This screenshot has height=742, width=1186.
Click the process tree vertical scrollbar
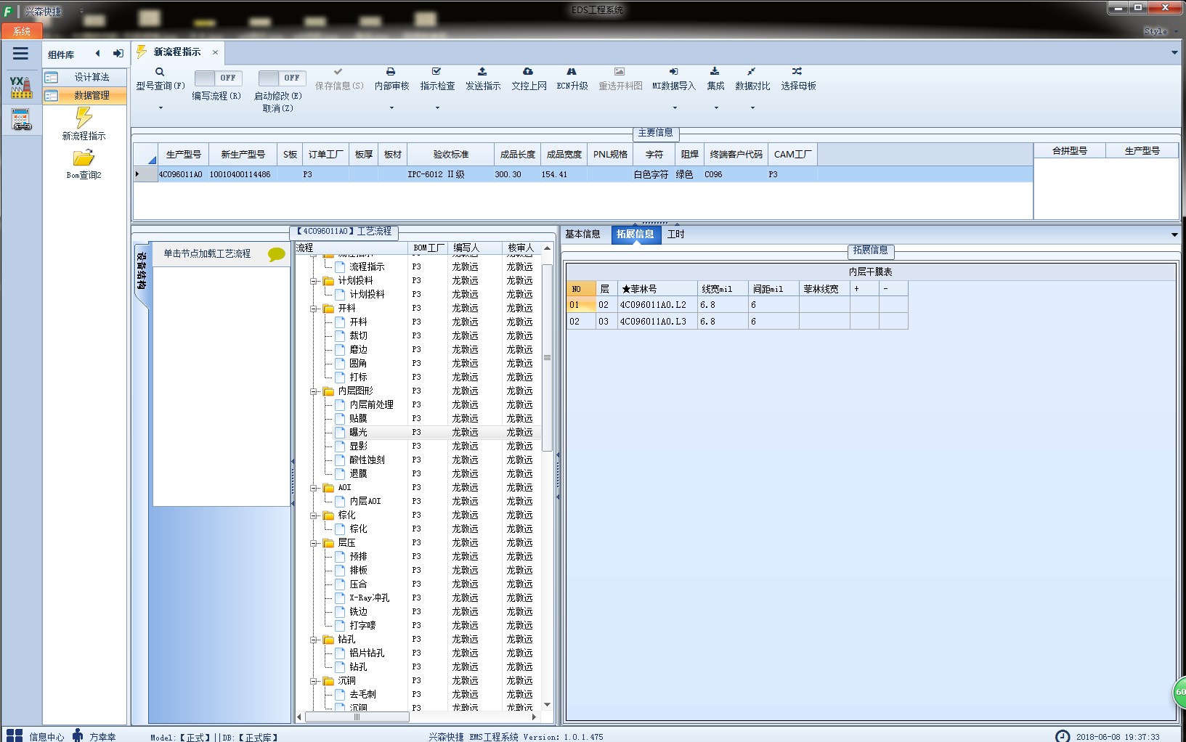[x=547, y=357]
